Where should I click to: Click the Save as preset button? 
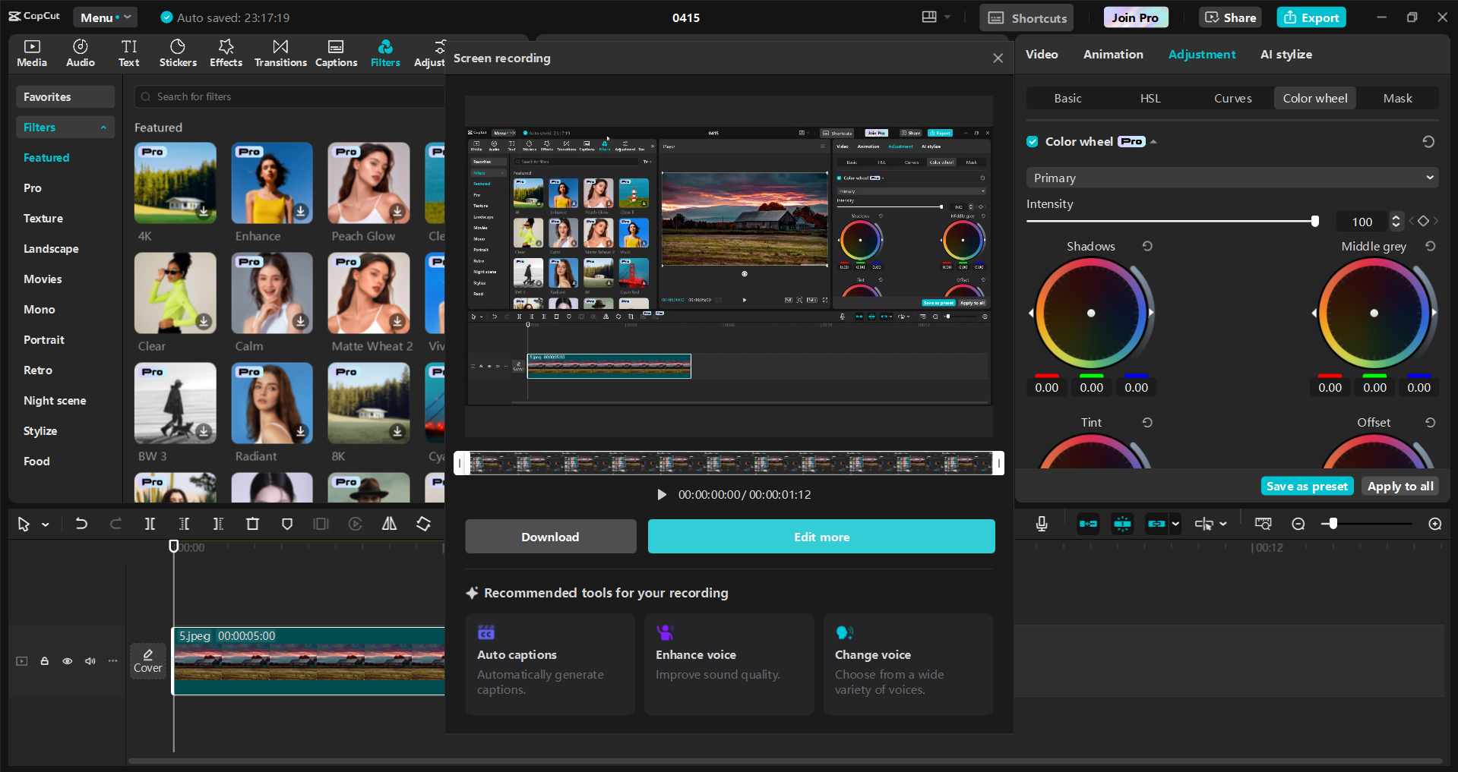point(1307,486)
